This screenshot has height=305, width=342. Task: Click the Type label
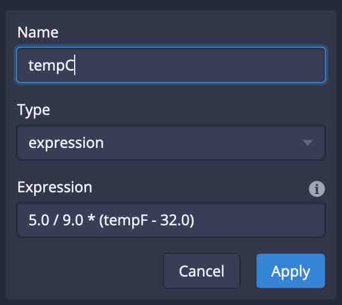(34, 109)
